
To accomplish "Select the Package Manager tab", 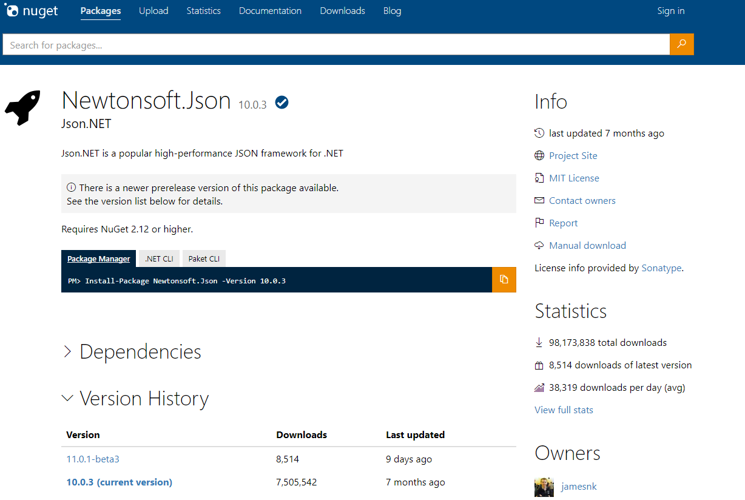I will tap(99, 258).
